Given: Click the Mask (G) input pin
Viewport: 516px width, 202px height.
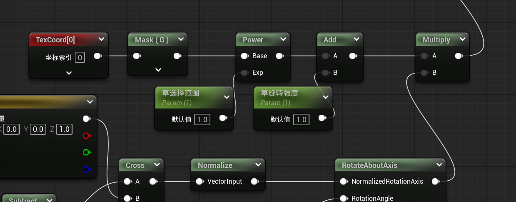Looking at the screenshot, I should tap(137, 56).
